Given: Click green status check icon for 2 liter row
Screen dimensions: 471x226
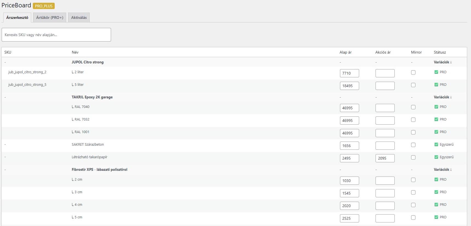Looking at the screenshot, I should [x=436, y=72].
